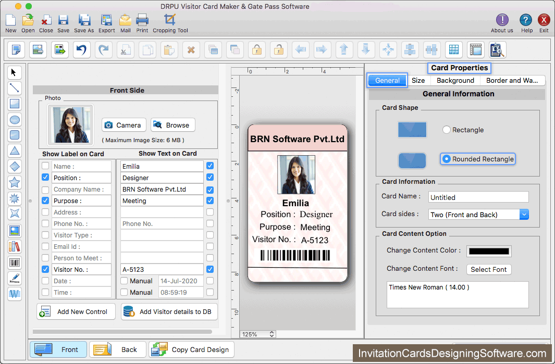555x364 pixels.
Task: Select the Rectangle card shape
Action: (446, 130)
